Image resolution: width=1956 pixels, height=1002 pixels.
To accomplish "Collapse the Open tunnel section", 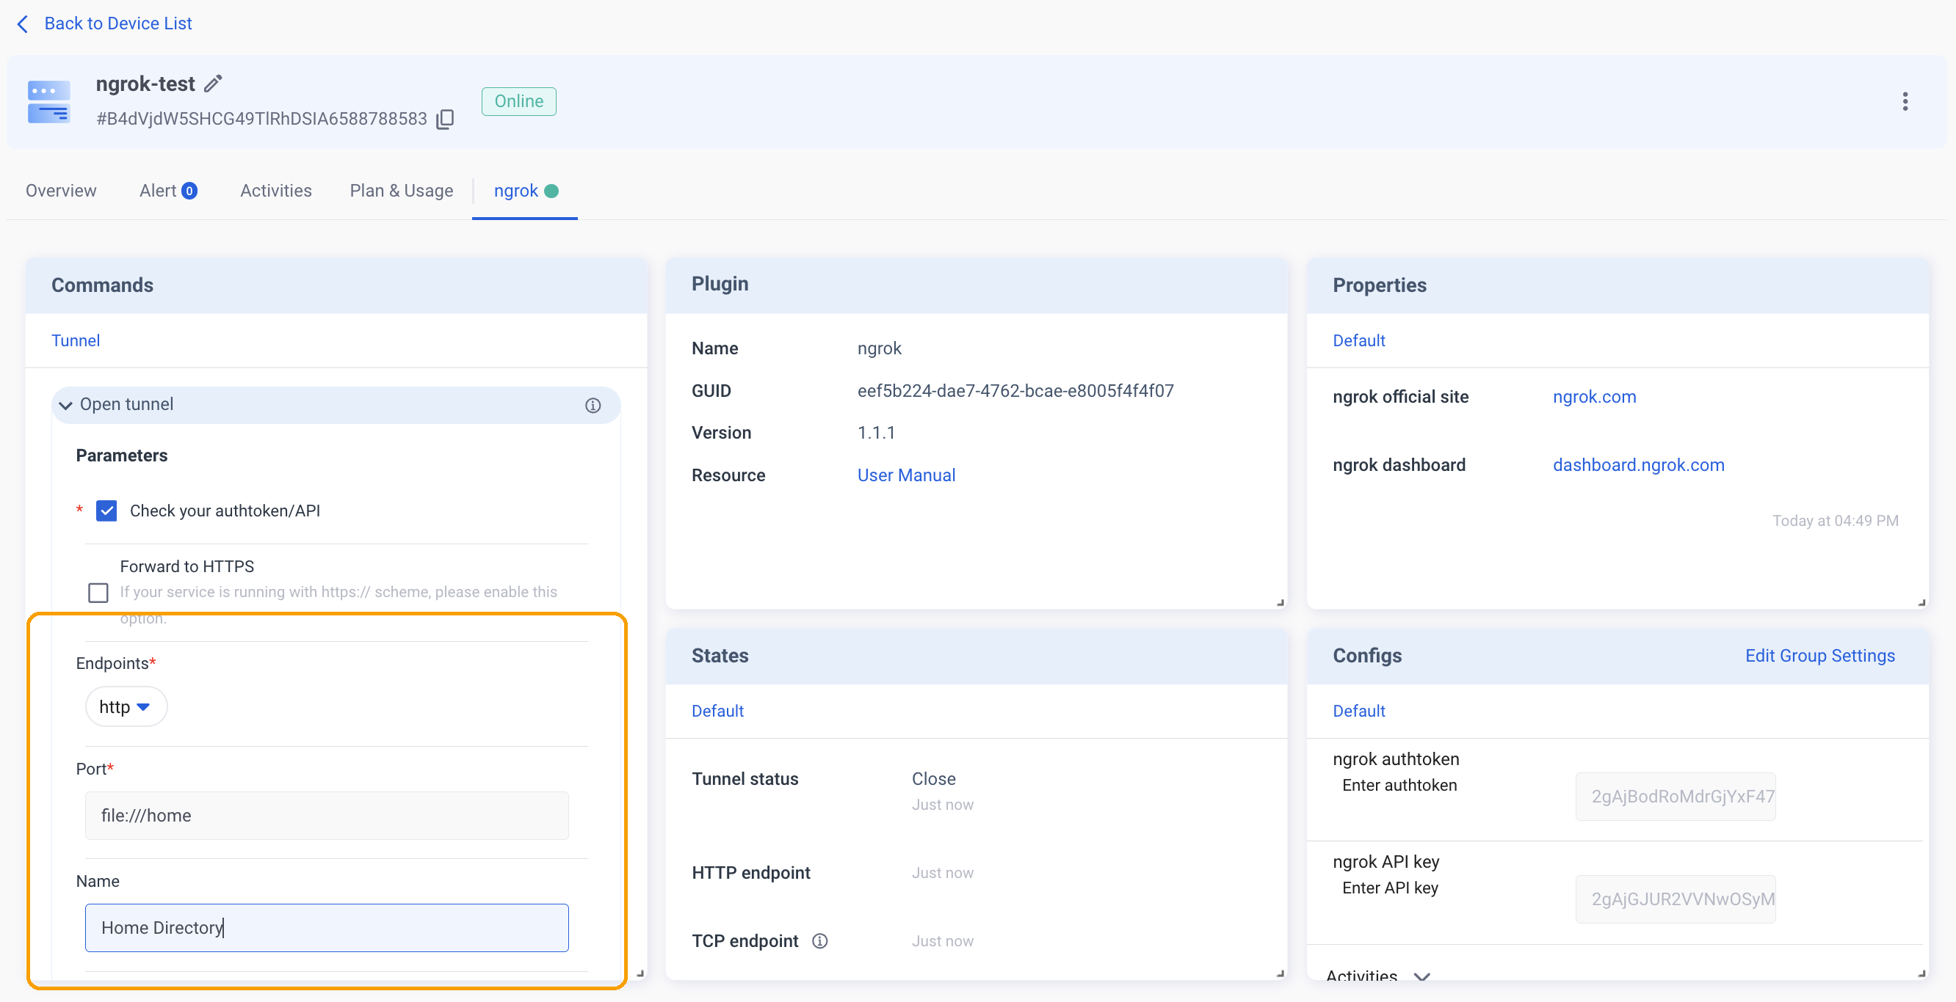I will [x=66, y=405].
